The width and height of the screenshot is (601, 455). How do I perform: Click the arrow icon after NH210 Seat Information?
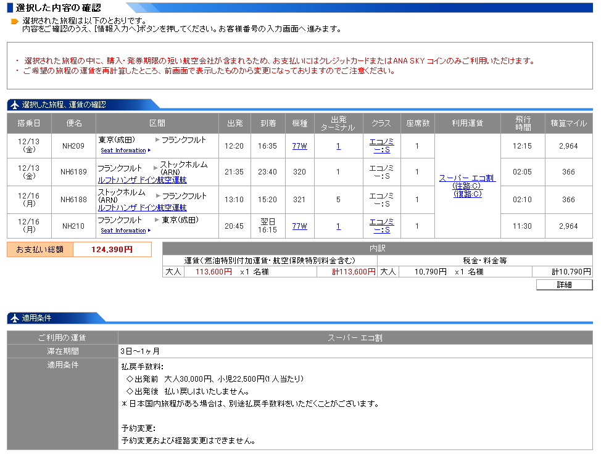(149, 231)
